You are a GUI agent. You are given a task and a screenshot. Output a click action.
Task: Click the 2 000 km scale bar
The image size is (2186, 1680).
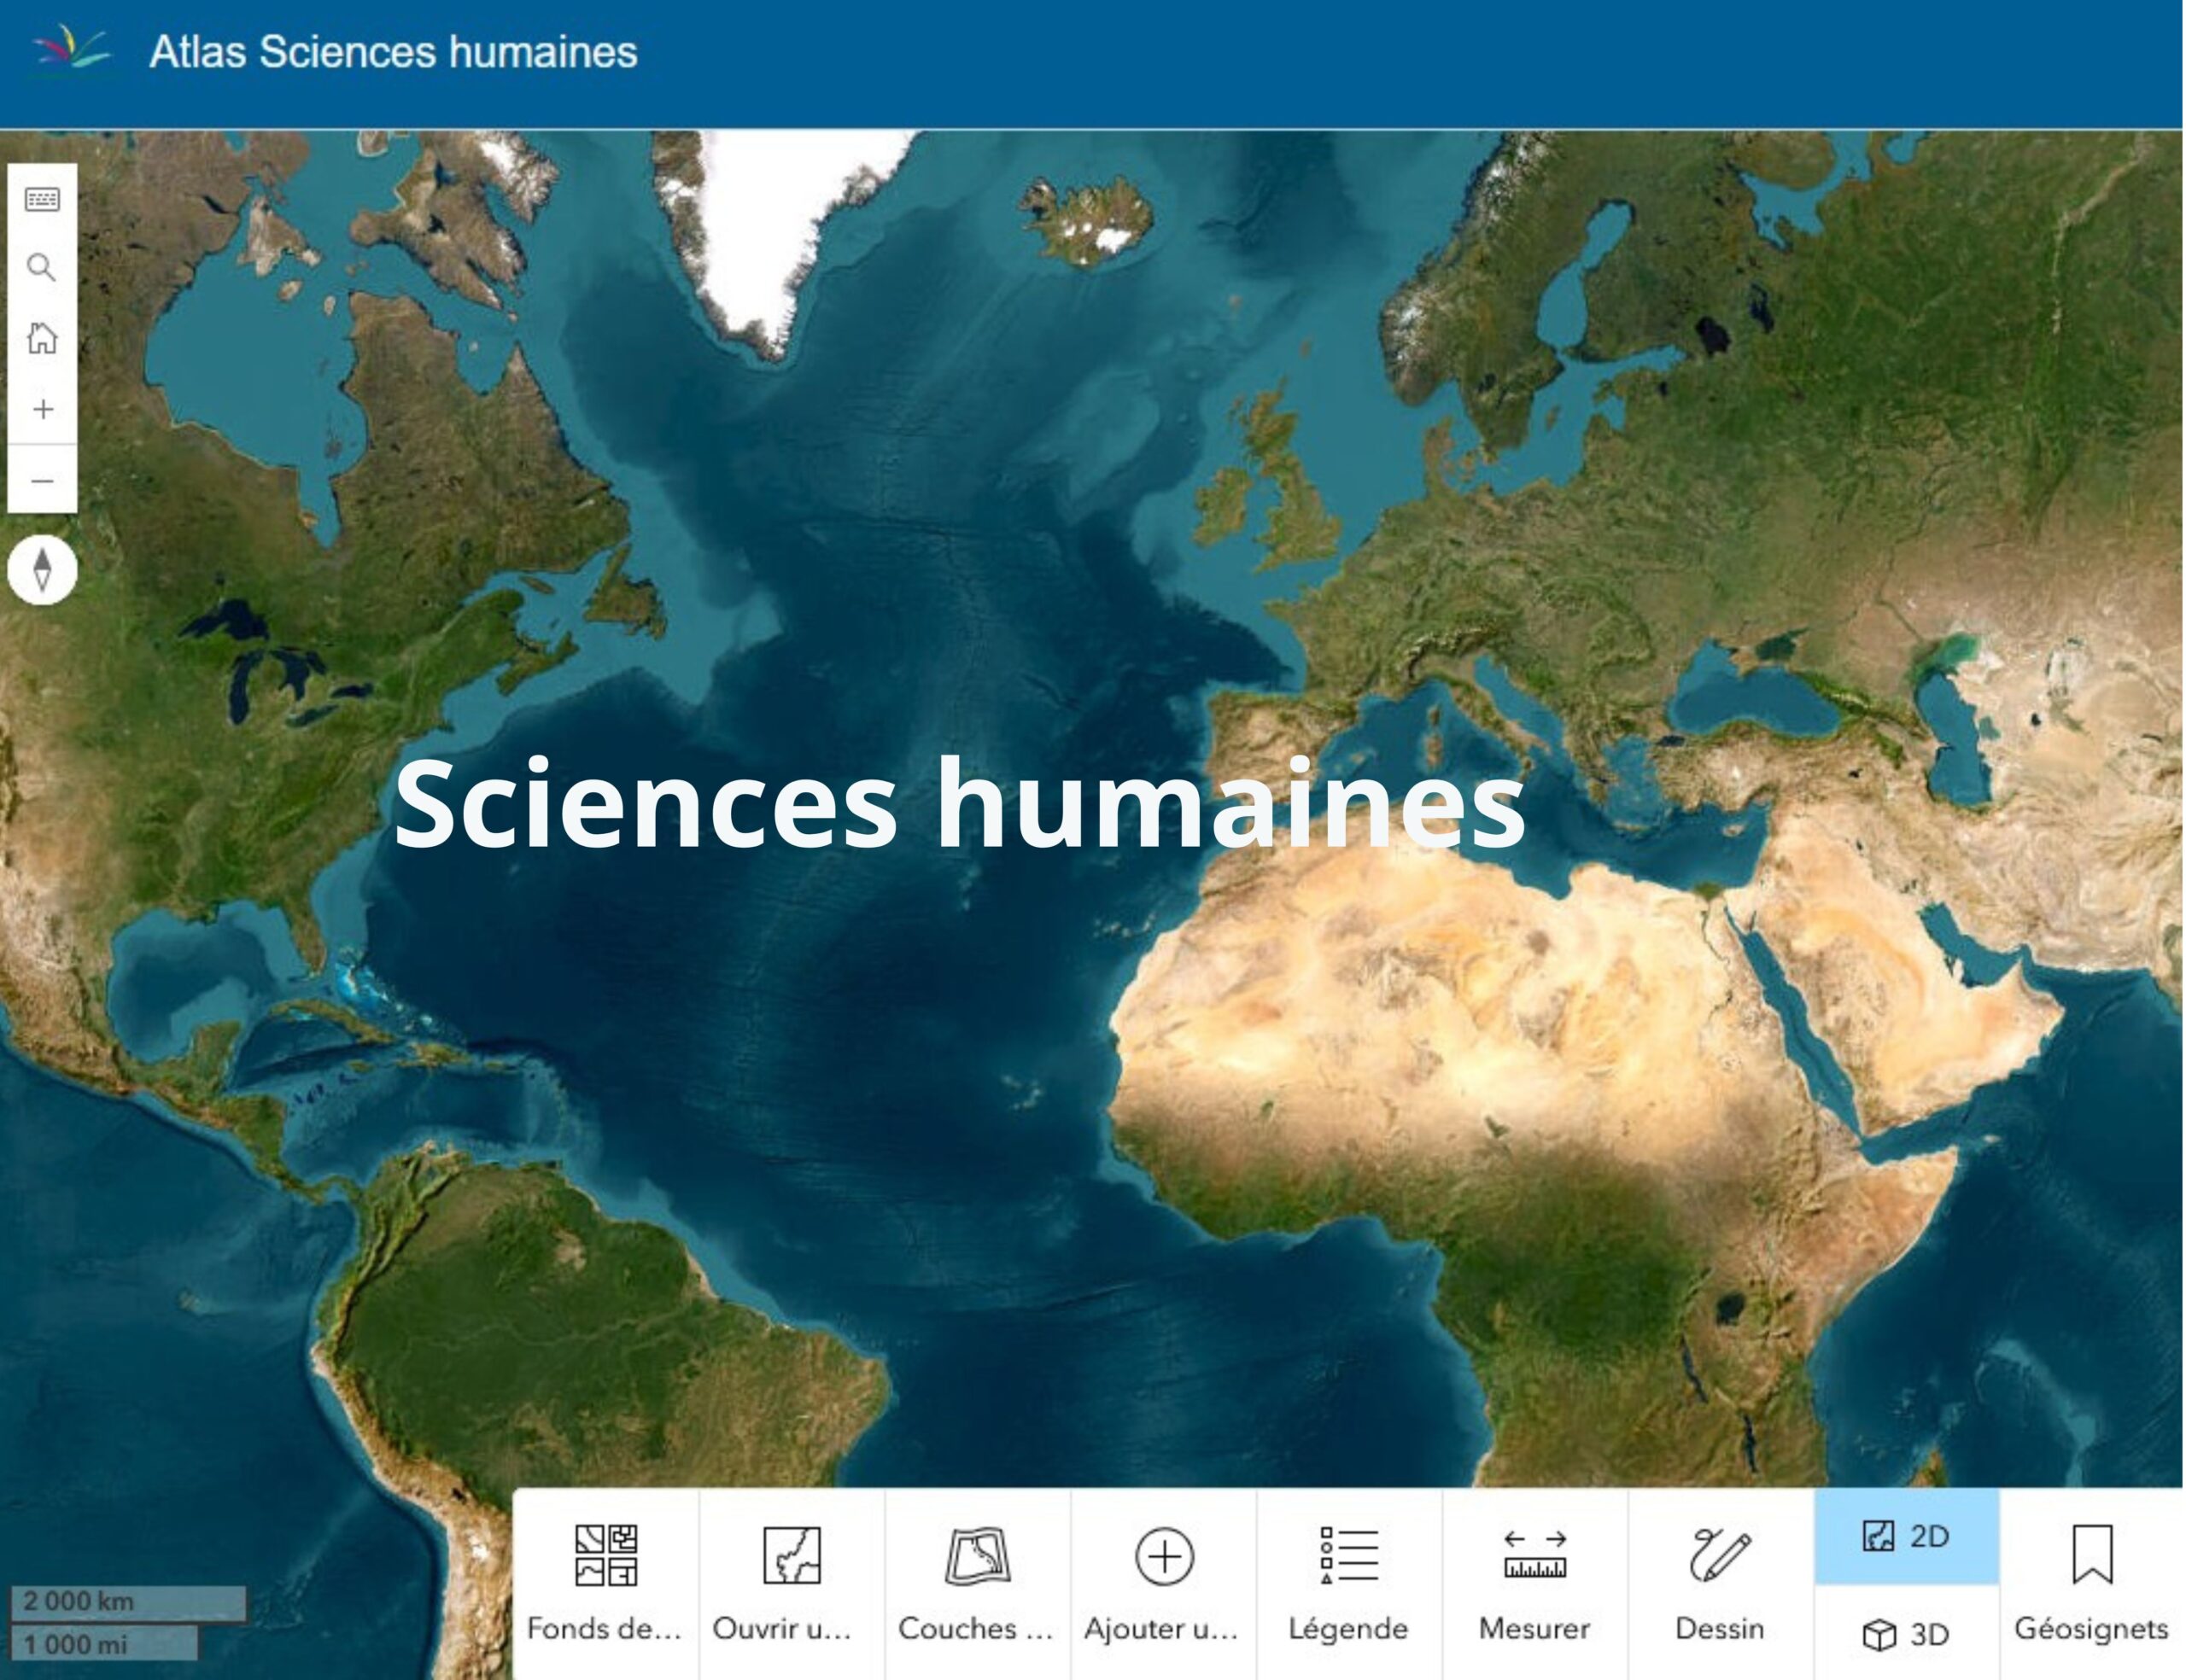(x=128, y=1601)
